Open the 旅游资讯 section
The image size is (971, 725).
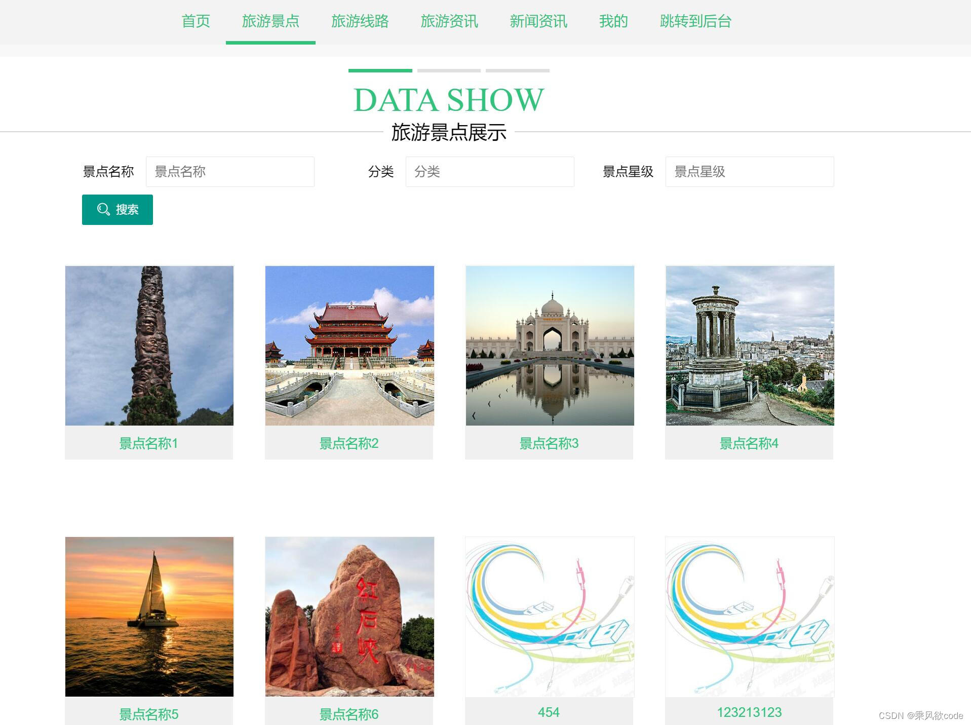click(x=449, y=21)
